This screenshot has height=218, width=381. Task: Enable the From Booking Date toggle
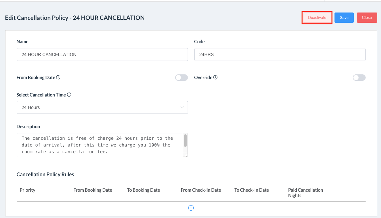[181, 77]
